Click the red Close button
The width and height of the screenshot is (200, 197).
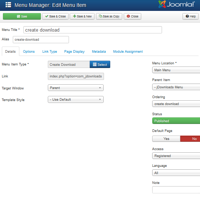pyautogui.click(x=132, y=16)
